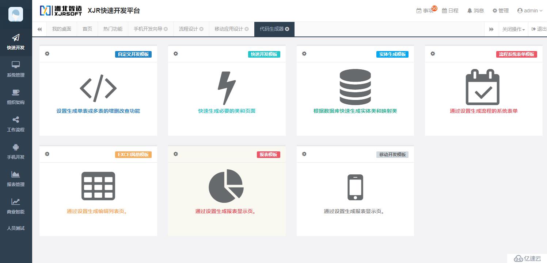This screenshot has width=547, height=263.
Task: Switch to the 首页 tab
Action: (87, 29)
